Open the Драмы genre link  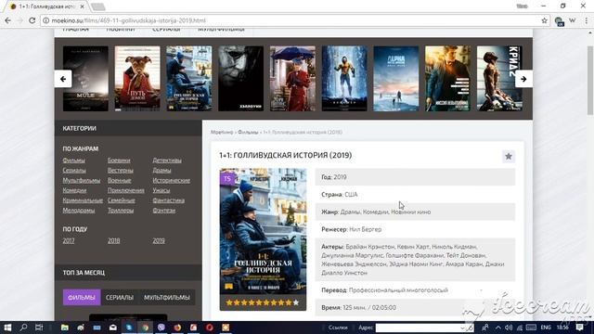(x=161, y=170)
